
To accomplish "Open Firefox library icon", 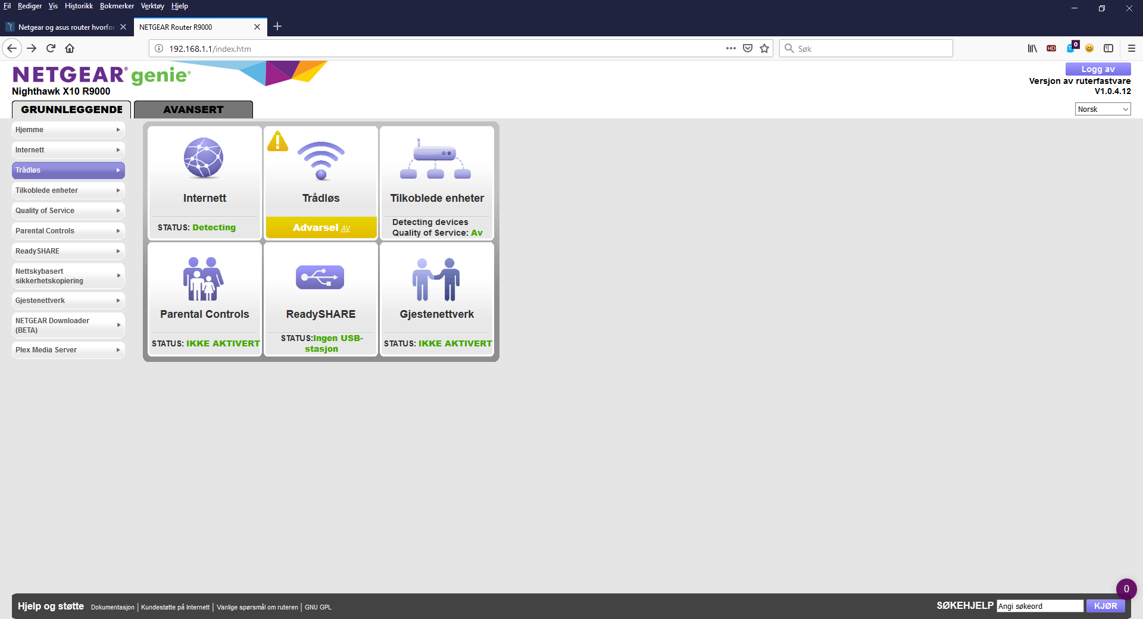I will (1032, 48).
